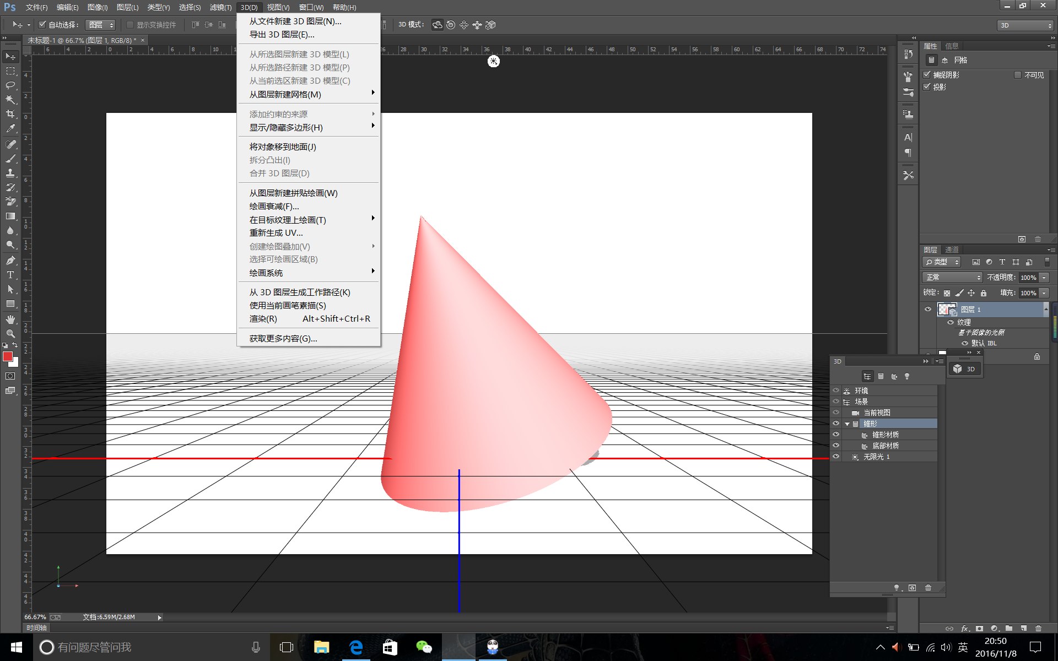Click the 3D rotate object mode icon
1058x661 pixels.
(x=437, y=25)
